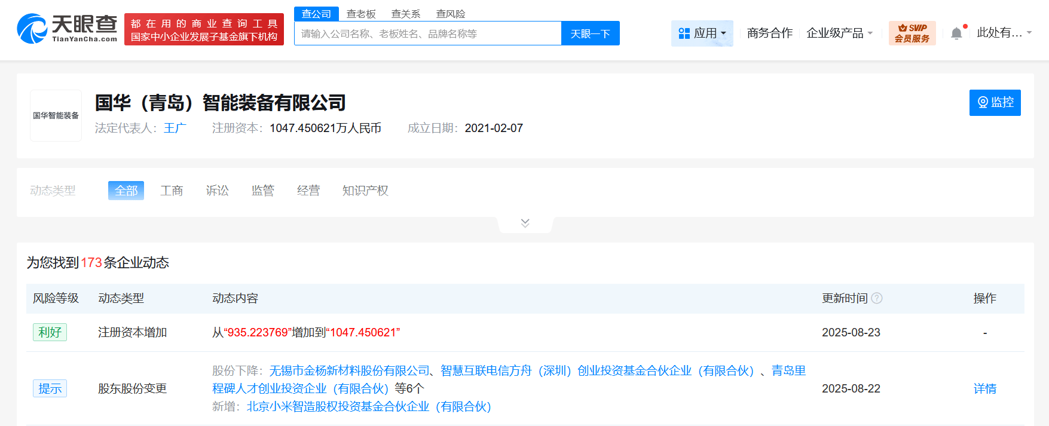Open 详情 for the shareholder change row
Screen dimensions: 1049x426
(985, 388)
